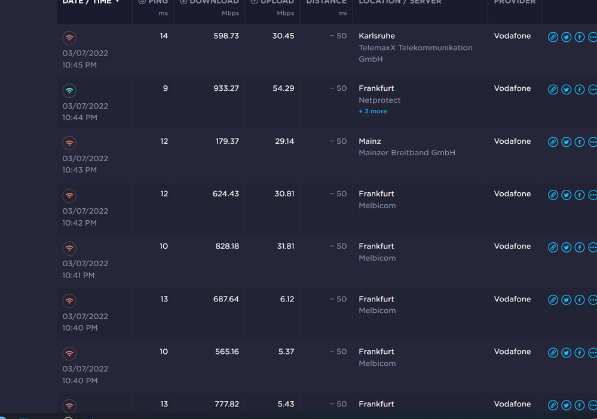Share Netprotect 933.27 result on Facebook
This screenshot has width=597, height=419.
pos(580,90)
